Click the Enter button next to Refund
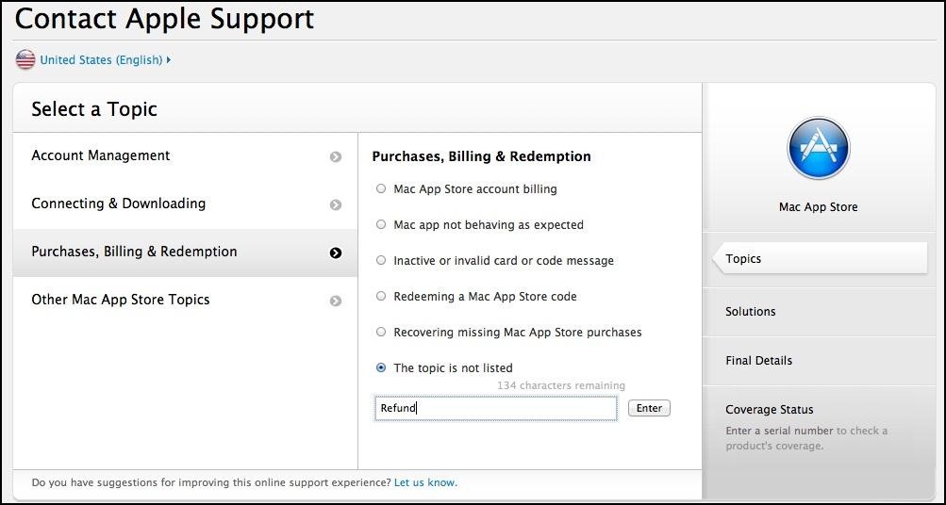This screenshot has height=505, width=946. (649, 408)
